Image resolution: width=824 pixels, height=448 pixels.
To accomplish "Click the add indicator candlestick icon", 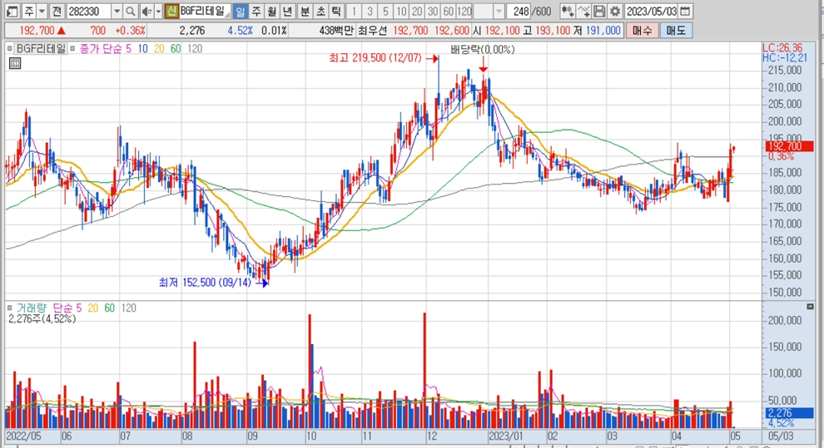I will [568, 12].
